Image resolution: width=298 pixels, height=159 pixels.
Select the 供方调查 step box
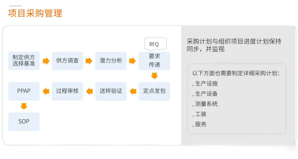click(x=67, y=61)
